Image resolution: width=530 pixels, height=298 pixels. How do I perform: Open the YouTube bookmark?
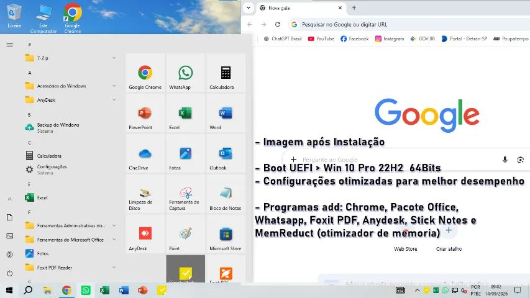tap(321, 39)
